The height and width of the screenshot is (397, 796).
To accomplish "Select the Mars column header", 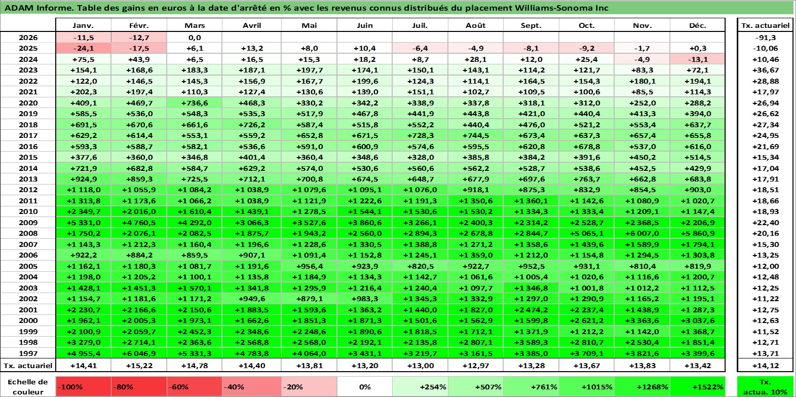I will (195, 25).
